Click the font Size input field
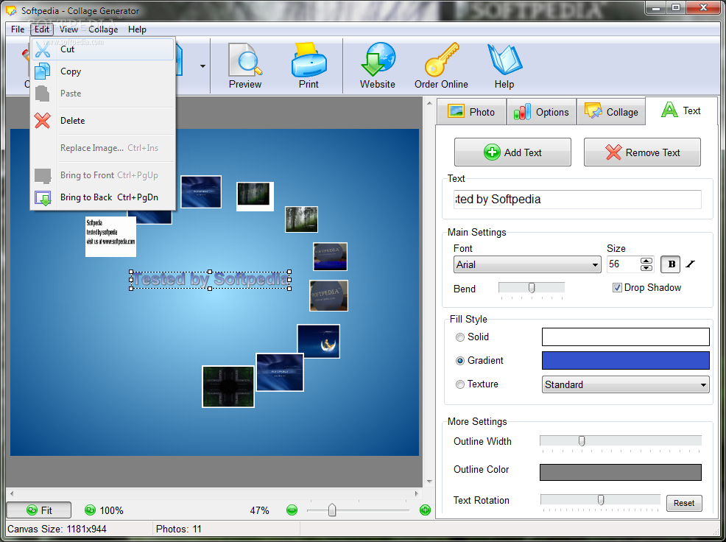This screenshot has height=542, width=726. [623, 264]
